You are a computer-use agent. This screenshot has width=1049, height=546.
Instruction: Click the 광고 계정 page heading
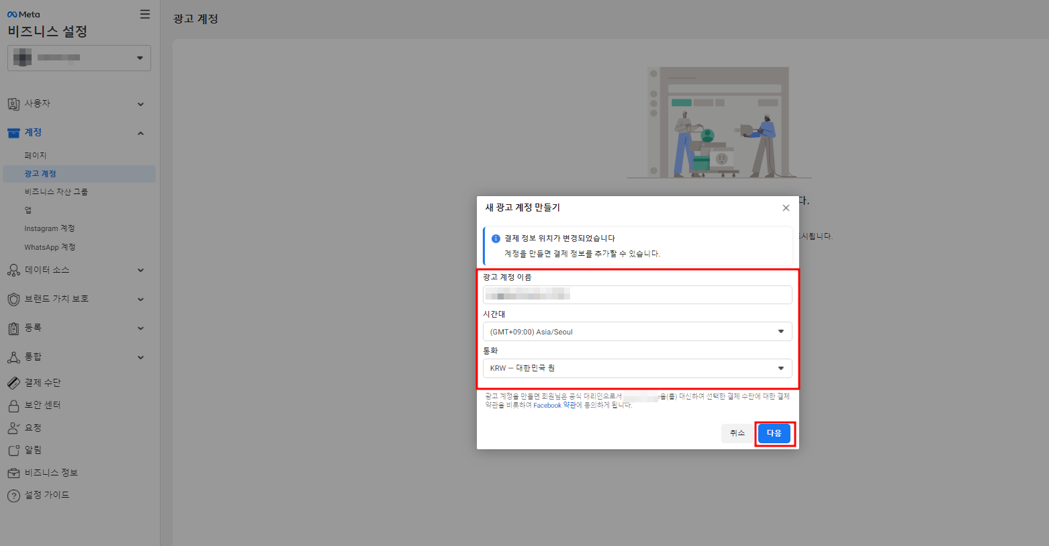click(x=195, y=19)
